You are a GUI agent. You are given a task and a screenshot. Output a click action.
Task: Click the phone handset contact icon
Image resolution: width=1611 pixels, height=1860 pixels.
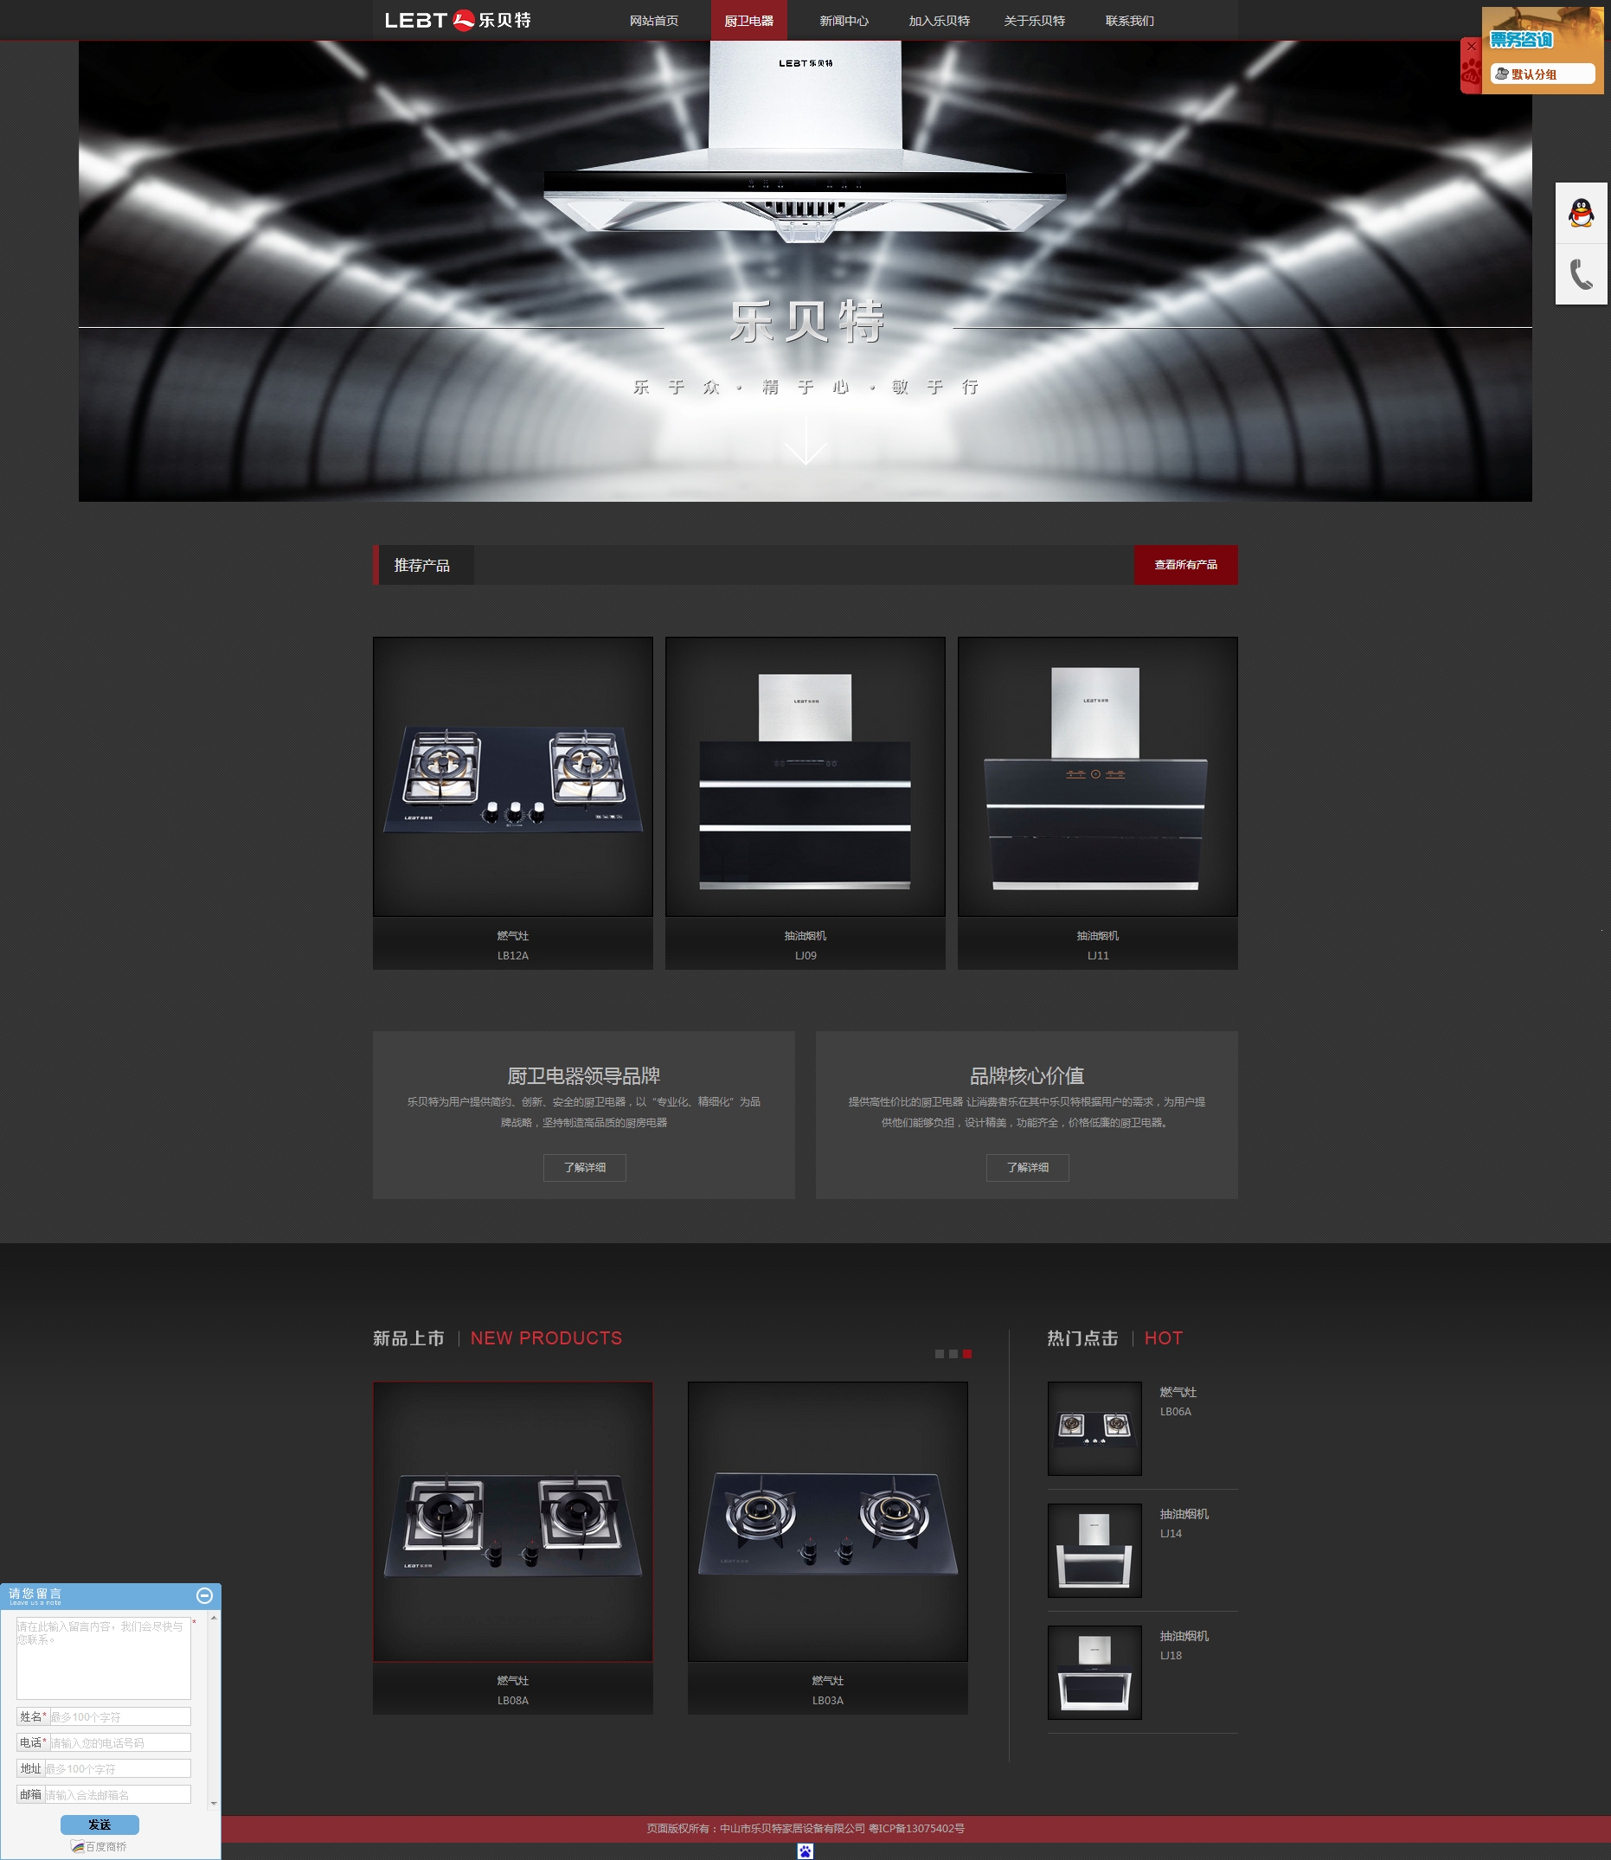[1581, 274]
